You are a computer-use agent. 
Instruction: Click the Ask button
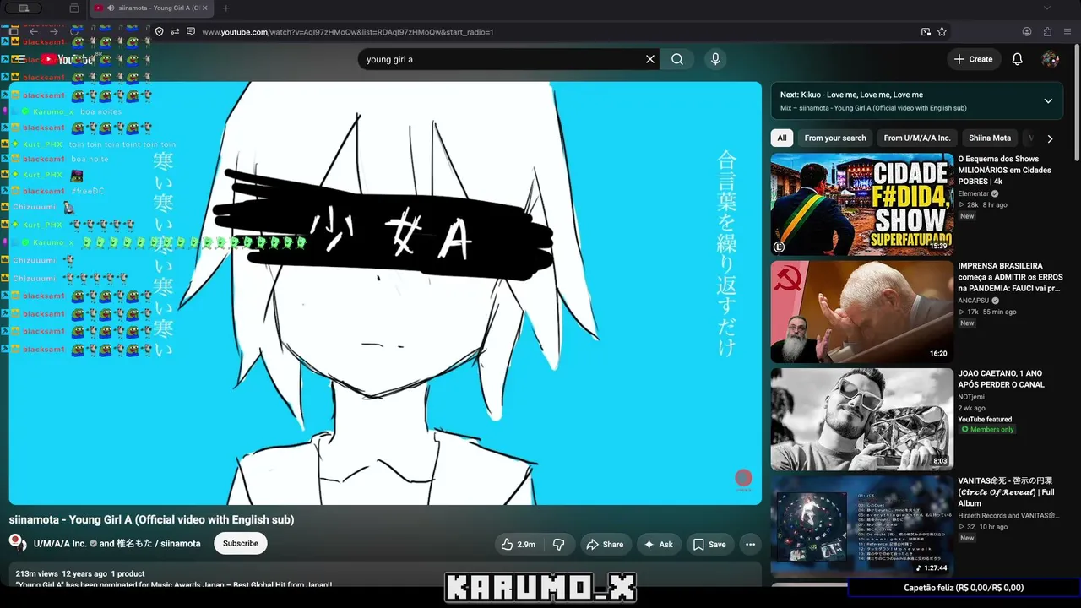[x=659, y=545]
